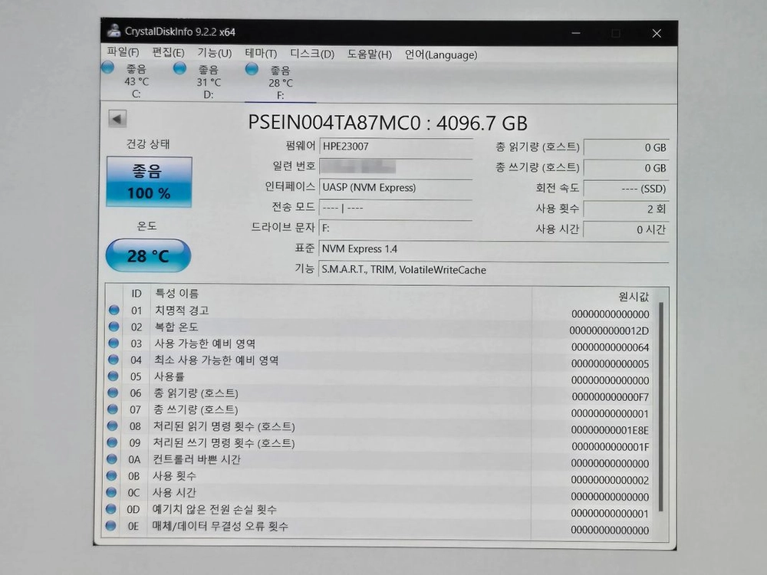Viewport: 767px width, 575px height.
Task: Click the attribute list vertical scrollbar
Action: coord(661,406)
